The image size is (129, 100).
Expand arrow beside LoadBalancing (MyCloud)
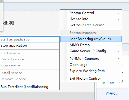coord(118,39)
